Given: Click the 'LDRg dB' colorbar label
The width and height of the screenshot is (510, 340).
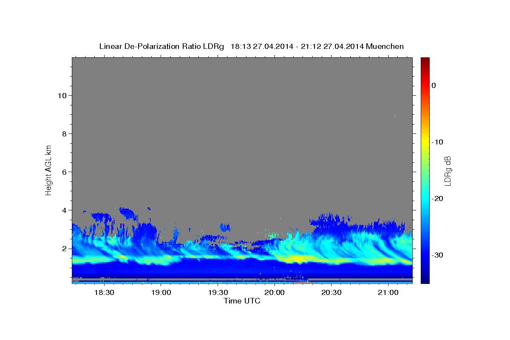Looking at the screenshot, I should pyautogui.click(x=447, y=170).
